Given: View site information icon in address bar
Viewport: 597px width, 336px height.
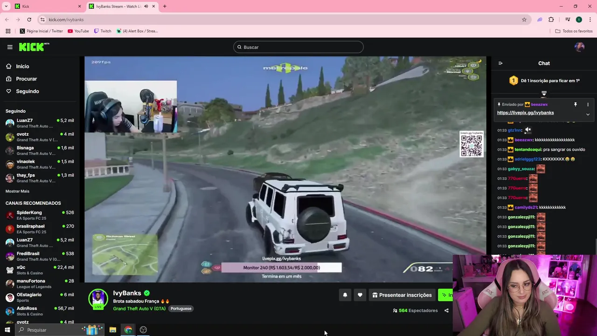Looking at the screenshot, I should tap(42, 20).
